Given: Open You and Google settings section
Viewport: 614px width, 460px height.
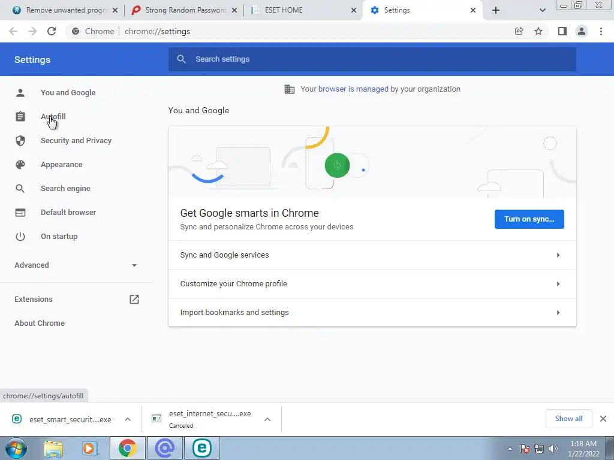Looking at the screenshot, I should coord(68,93).
